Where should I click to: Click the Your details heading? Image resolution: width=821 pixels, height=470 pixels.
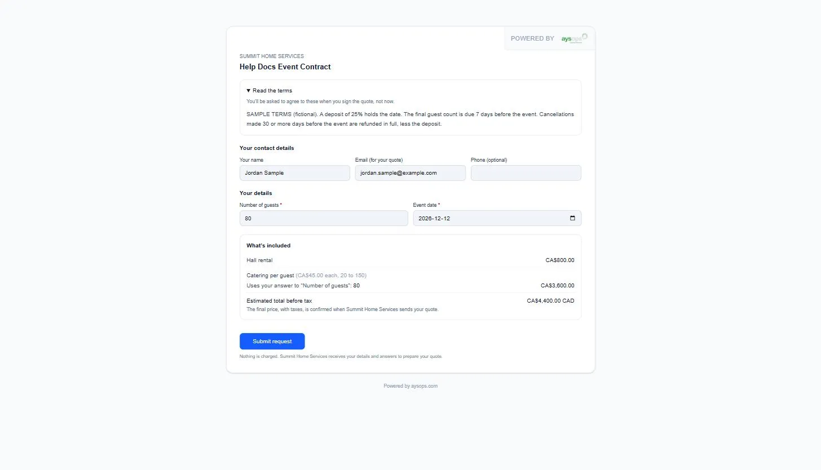(256, 193)
